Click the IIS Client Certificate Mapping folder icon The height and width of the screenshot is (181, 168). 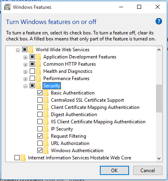tap(46, 122)
